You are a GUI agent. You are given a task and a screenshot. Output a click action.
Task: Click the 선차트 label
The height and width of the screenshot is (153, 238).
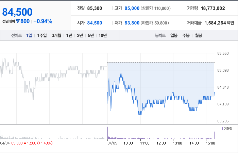click(17, 35)
